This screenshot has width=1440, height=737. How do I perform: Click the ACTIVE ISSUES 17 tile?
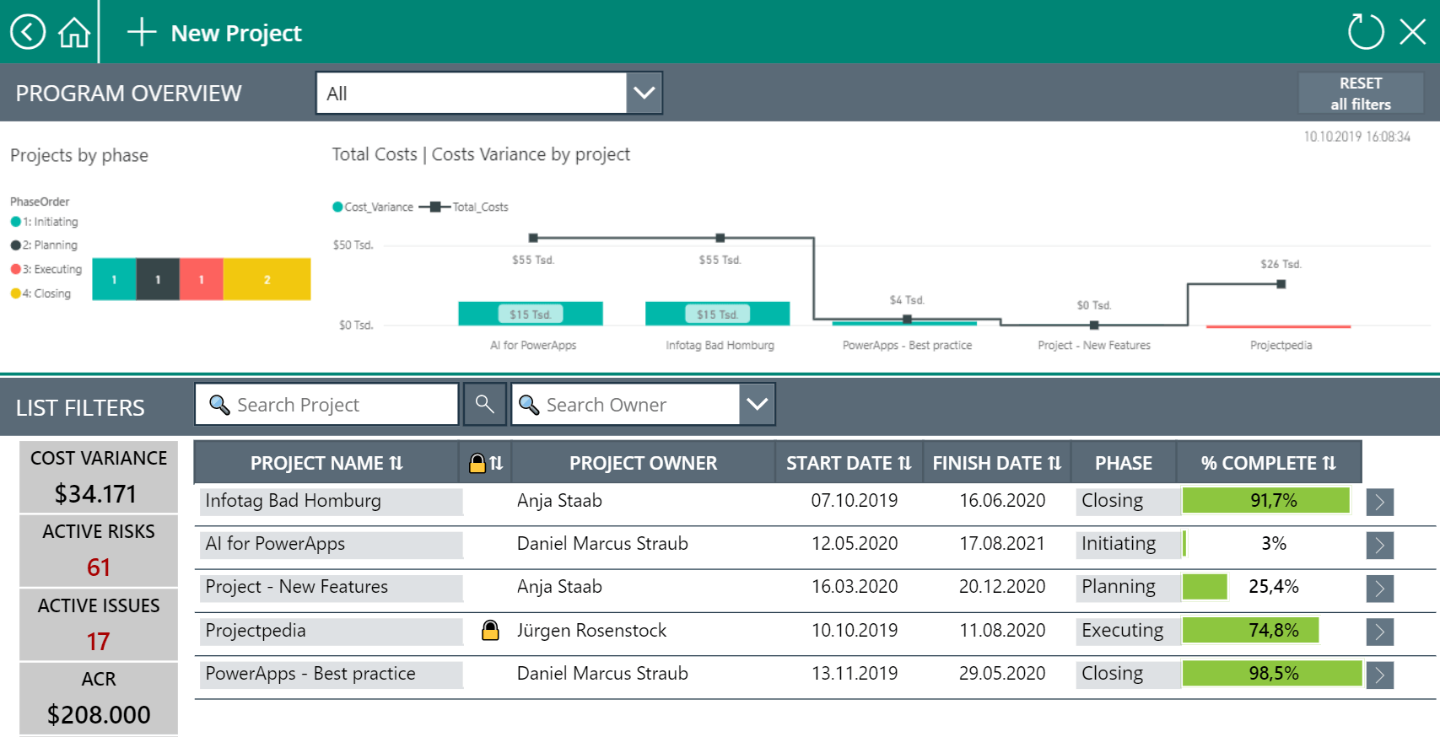[x=99, y=624]
